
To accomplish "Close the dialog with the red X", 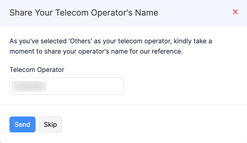I will pos(235,12).
